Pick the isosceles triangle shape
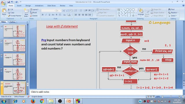The height and width of the screenshot is (104, 185). [x=119, y=12]
